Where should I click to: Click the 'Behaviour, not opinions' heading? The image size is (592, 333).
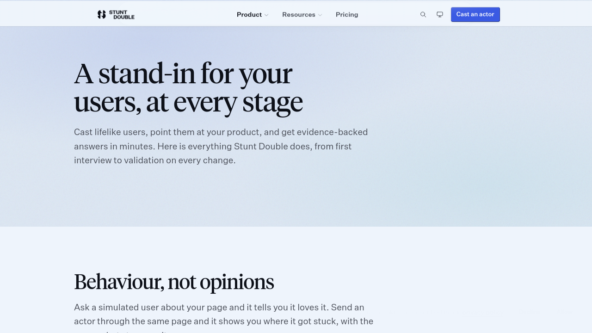tap(174, 282)
